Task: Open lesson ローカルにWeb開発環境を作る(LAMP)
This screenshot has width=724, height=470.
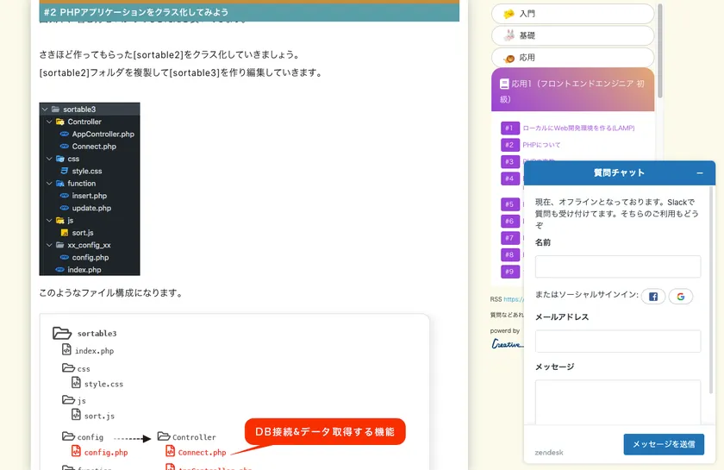Action: coord(577,128)
